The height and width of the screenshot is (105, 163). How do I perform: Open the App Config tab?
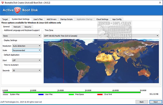pos(117,19)
